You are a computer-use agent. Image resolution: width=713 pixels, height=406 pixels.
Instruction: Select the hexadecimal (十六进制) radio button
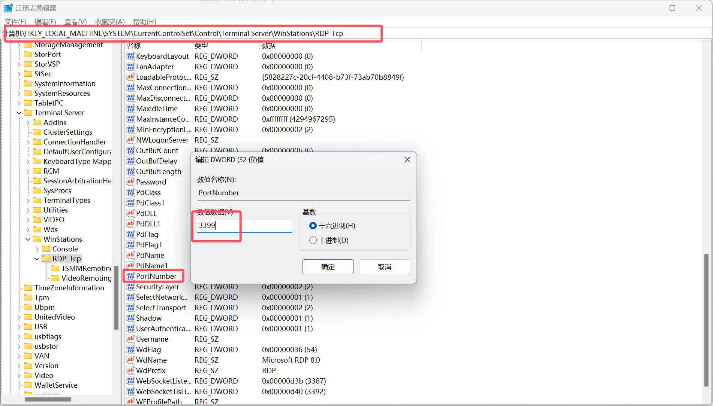point(313,226)
